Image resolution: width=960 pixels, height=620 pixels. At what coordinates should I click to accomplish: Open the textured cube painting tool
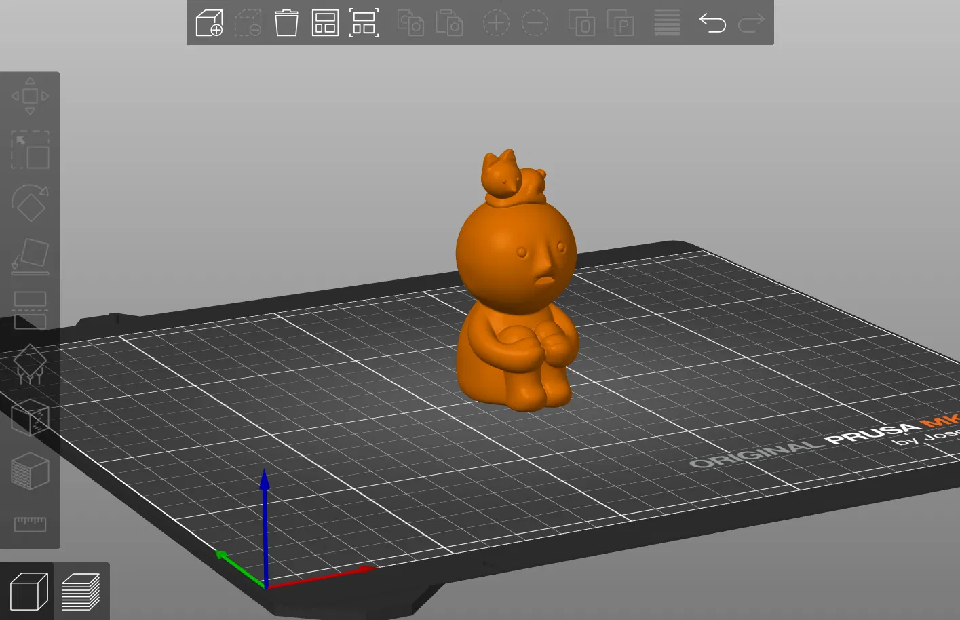pyautogui.click(x=30, y=470)
